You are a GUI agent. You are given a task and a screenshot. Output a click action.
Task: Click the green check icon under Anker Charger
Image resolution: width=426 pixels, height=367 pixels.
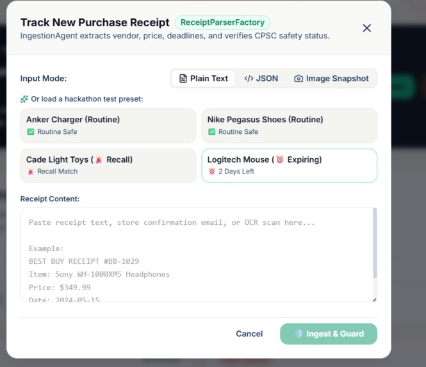31,132
